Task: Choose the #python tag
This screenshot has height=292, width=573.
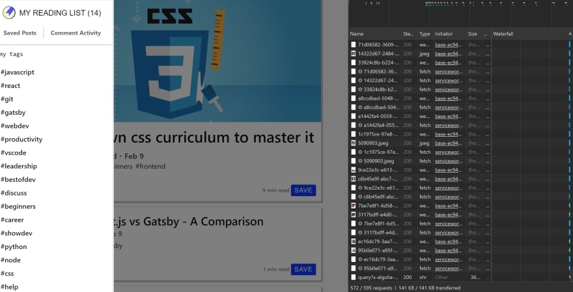Action: (x=14, y=246)
